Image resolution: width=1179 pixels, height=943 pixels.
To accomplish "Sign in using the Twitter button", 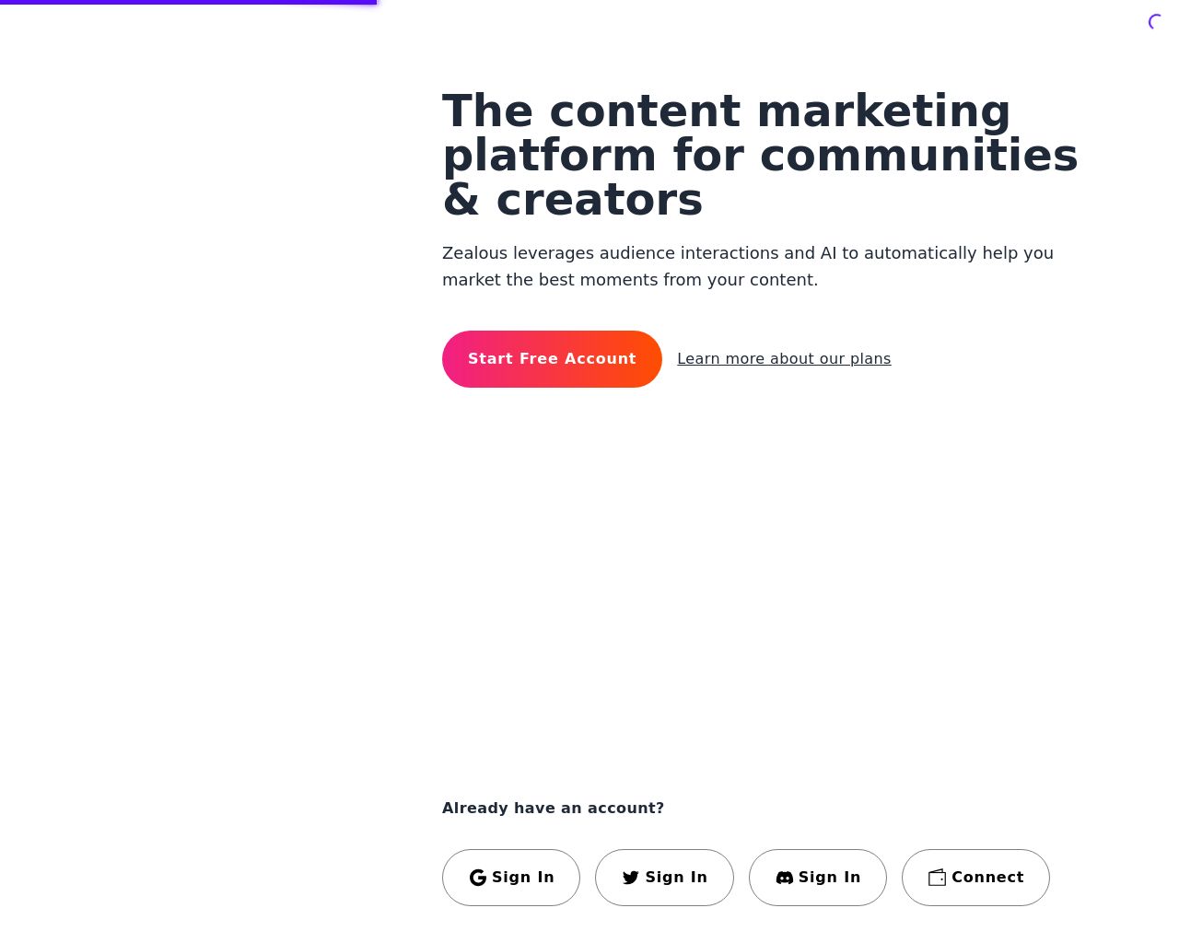I will tap(664, 878).
